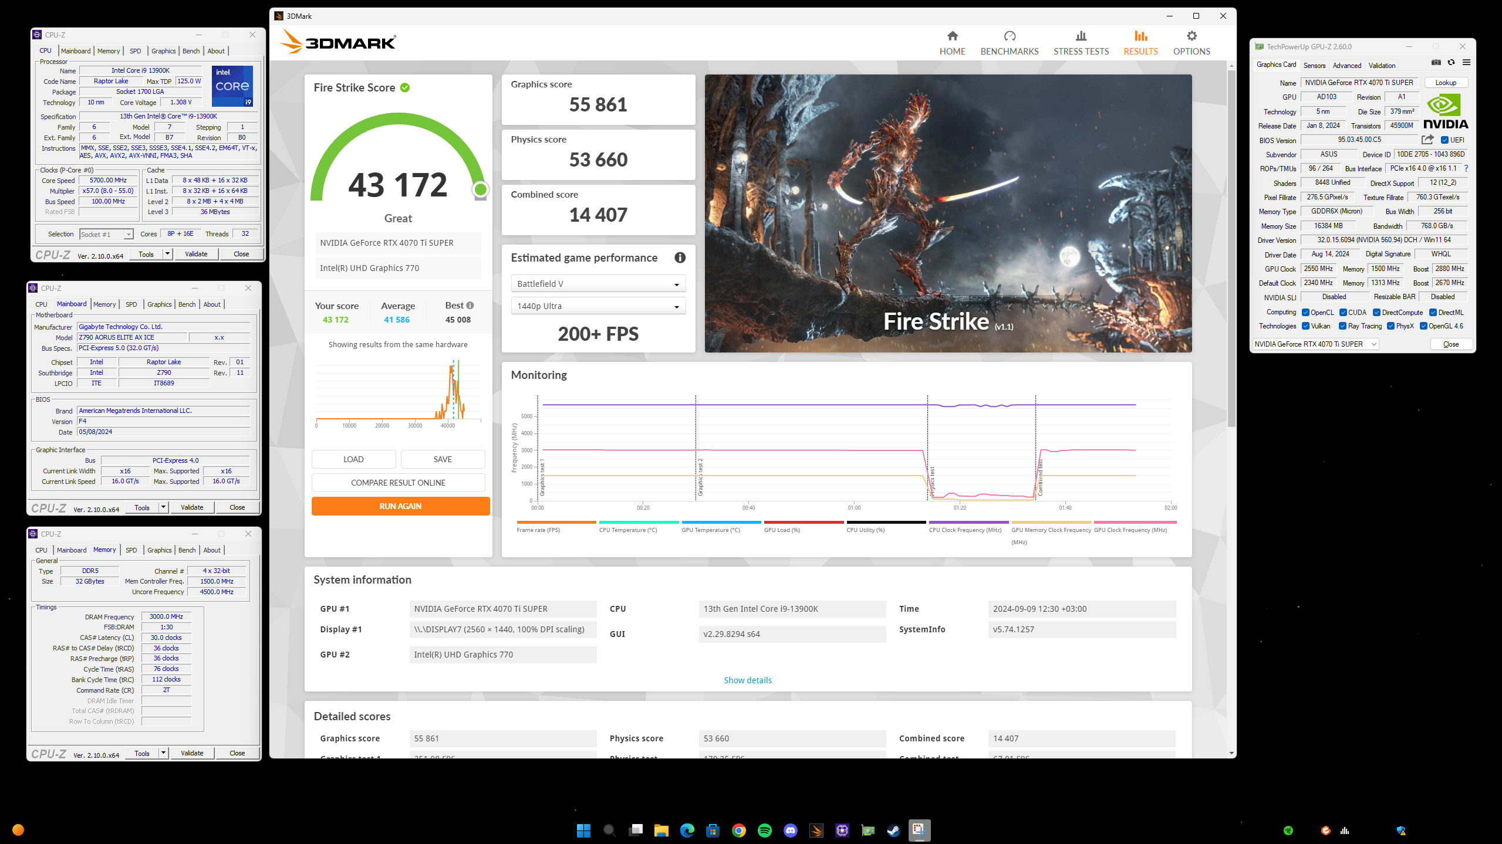Click the Lookup button in GPU-Z
1502x844 pixels.
click(1445, 83)
